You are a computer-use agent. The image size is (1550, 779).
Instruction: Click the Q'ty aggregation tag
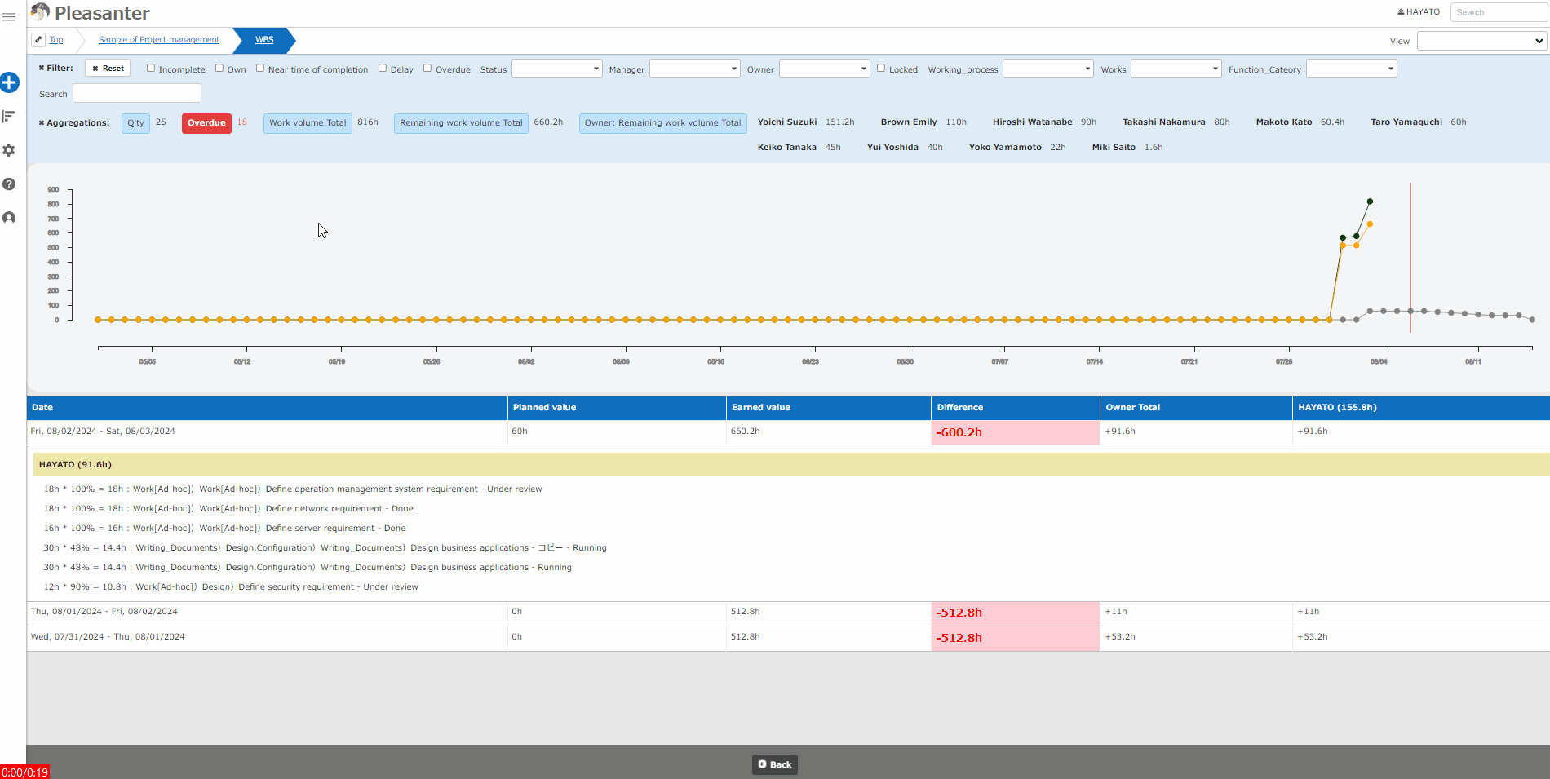point(135,123)
